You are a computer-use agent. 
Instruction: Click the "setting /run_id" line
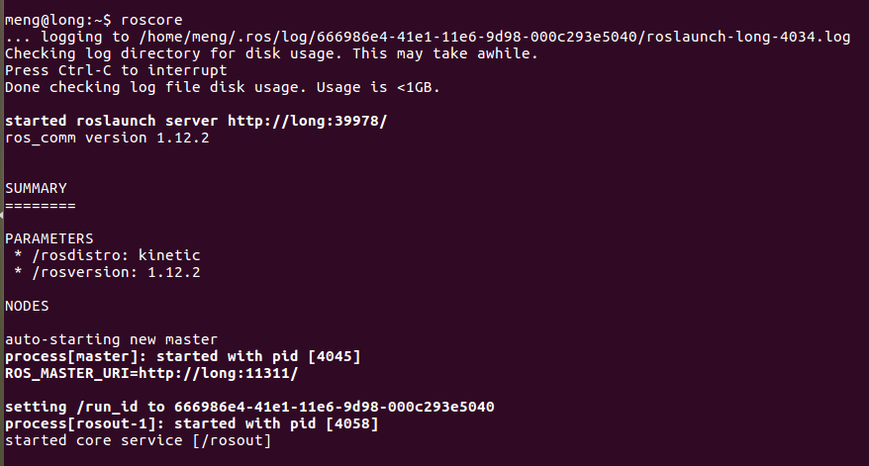[249, 407]
